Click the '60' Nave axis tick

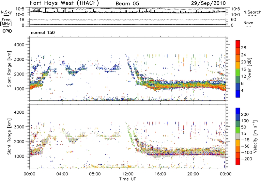coord(234,20)
